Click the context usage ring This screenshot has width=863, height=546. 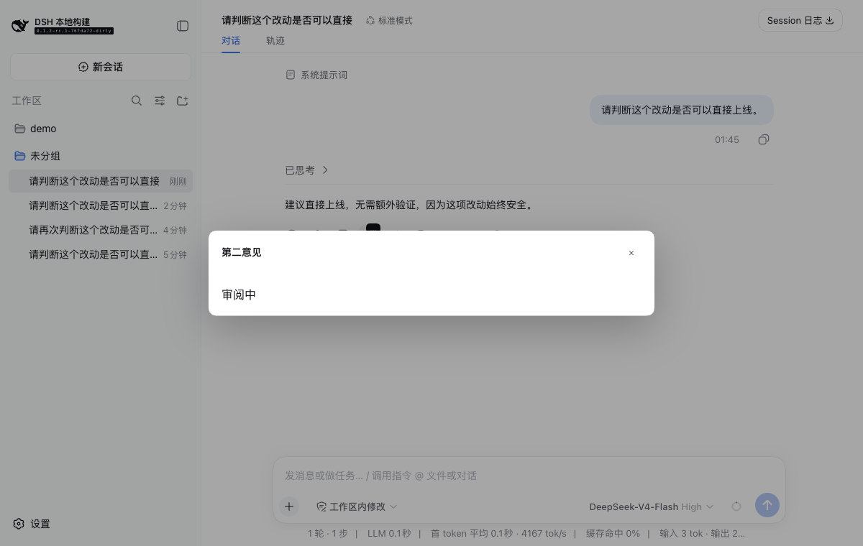coord(736,506)
